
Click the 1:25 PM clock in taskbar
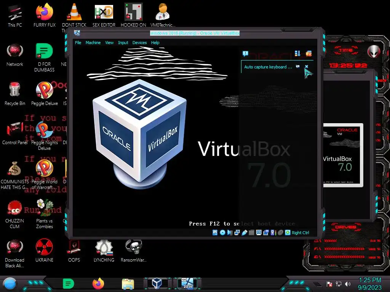pyautogui.click(x=370, y=280)
